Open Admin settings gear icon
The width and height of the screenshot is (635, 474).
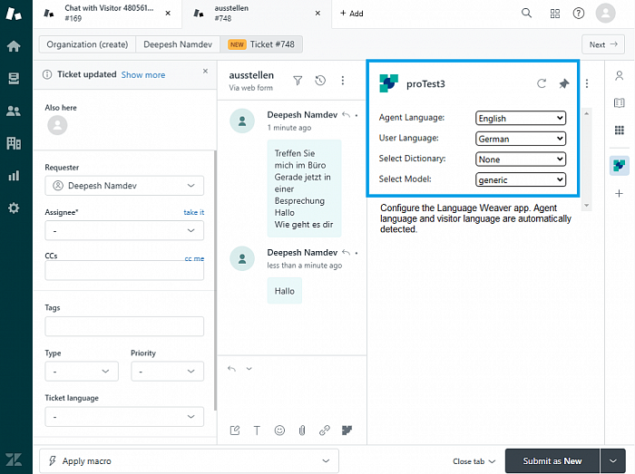tap(14, 208)
